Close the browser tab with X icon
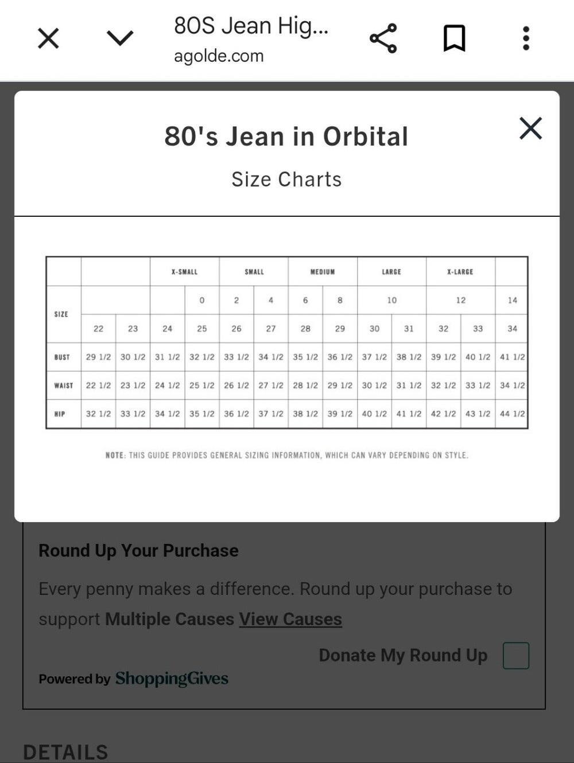Image resolution: width=574 pixels, height=763 pixels. point(48,39)
